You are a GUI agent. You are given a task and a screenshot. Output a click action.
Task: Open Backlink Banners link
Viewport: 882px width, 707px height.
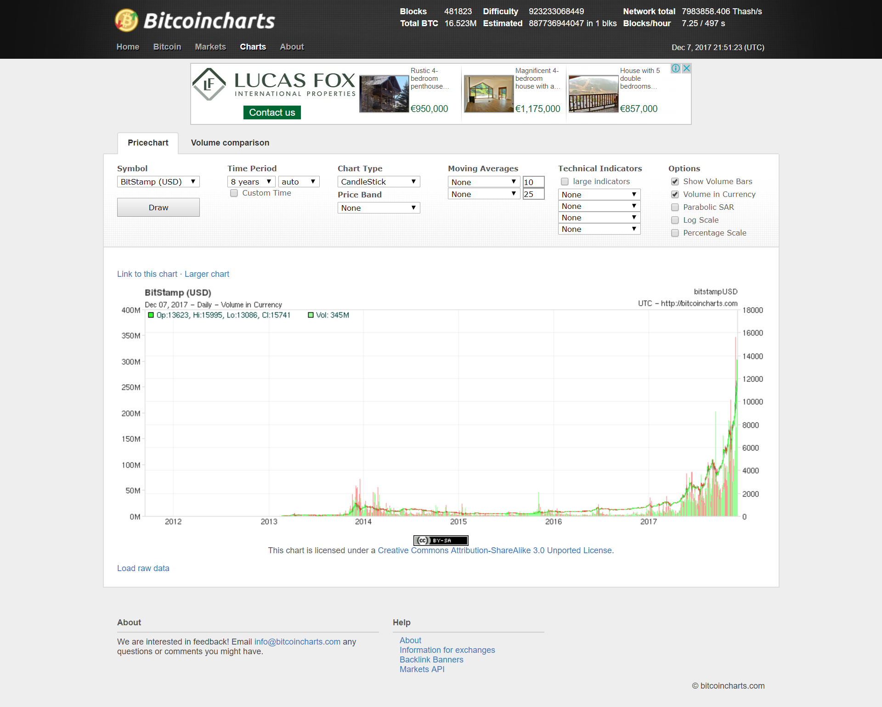pyautogui.click(x=431, y=660)
